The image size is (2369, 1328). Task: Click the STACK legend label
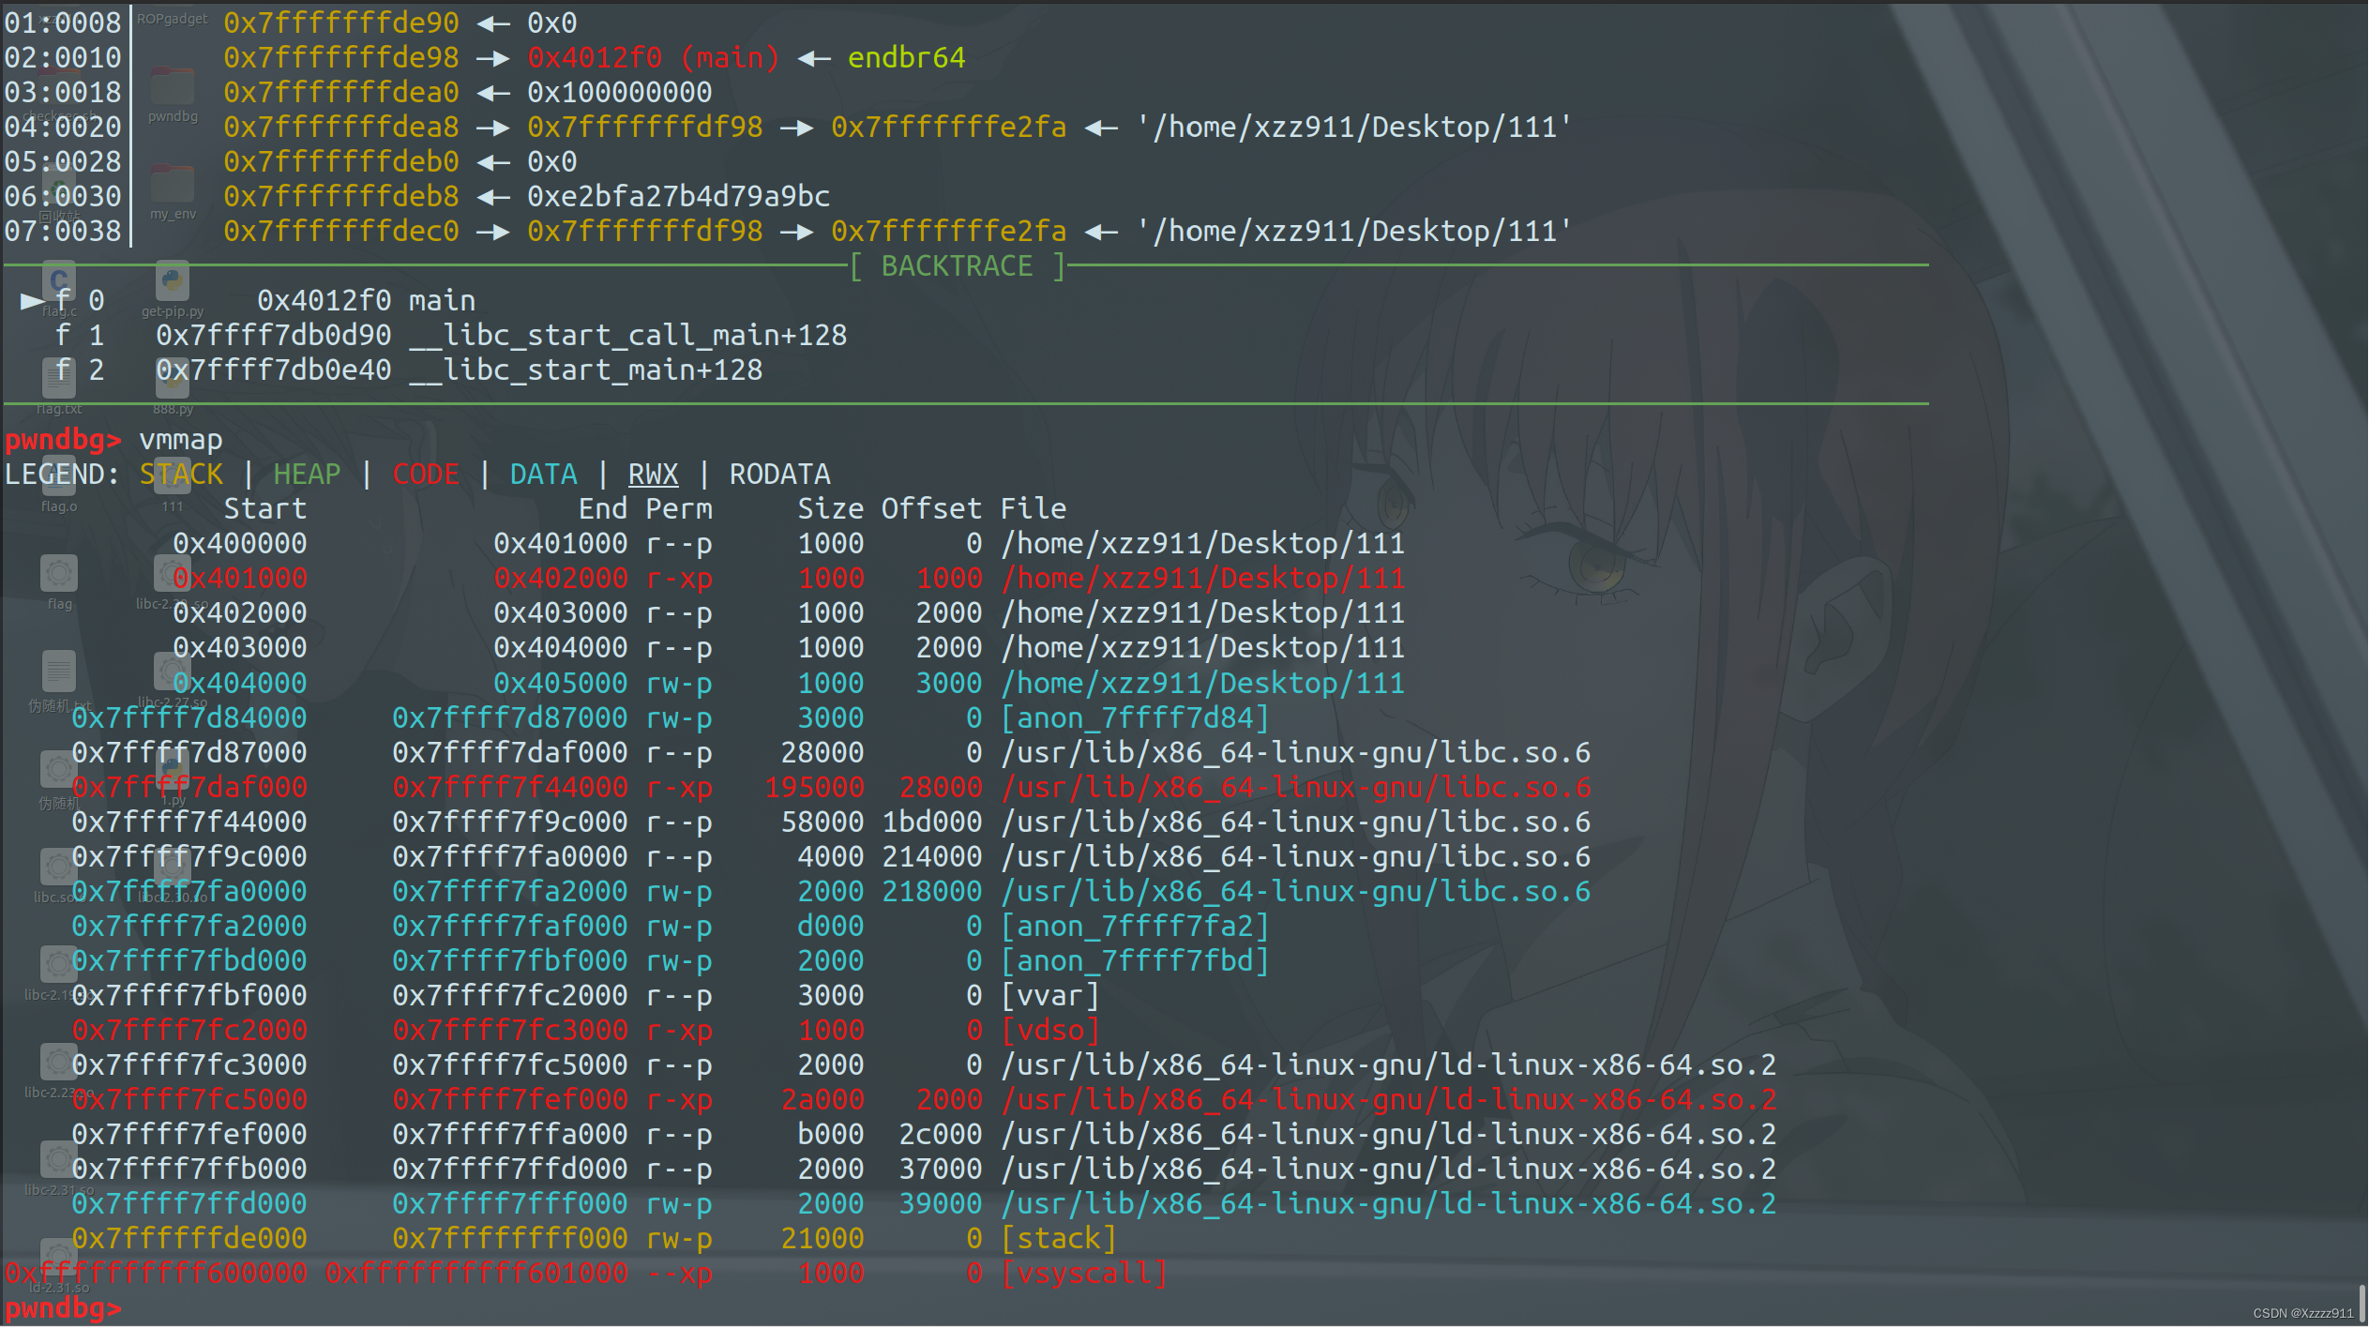pyautogui.click(x=181, y=475)
